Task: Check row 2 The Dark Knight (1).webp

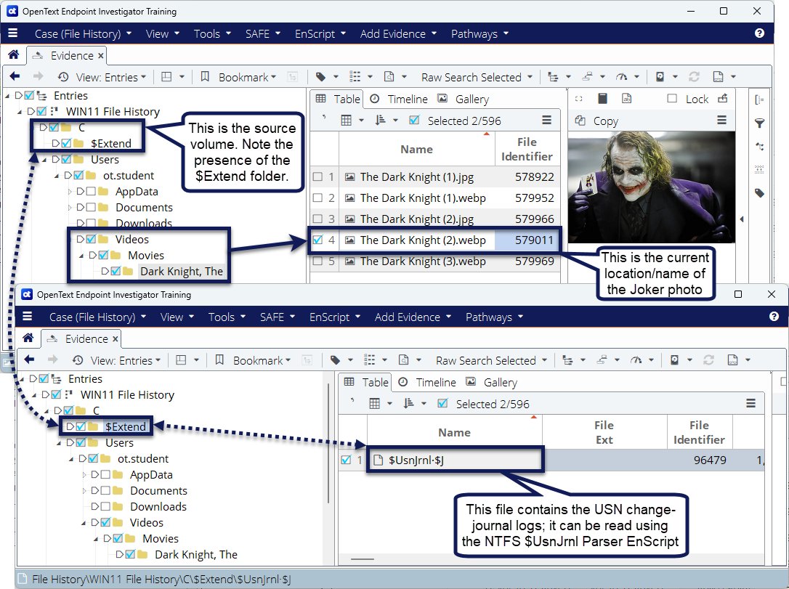Action: click(317, 198)
